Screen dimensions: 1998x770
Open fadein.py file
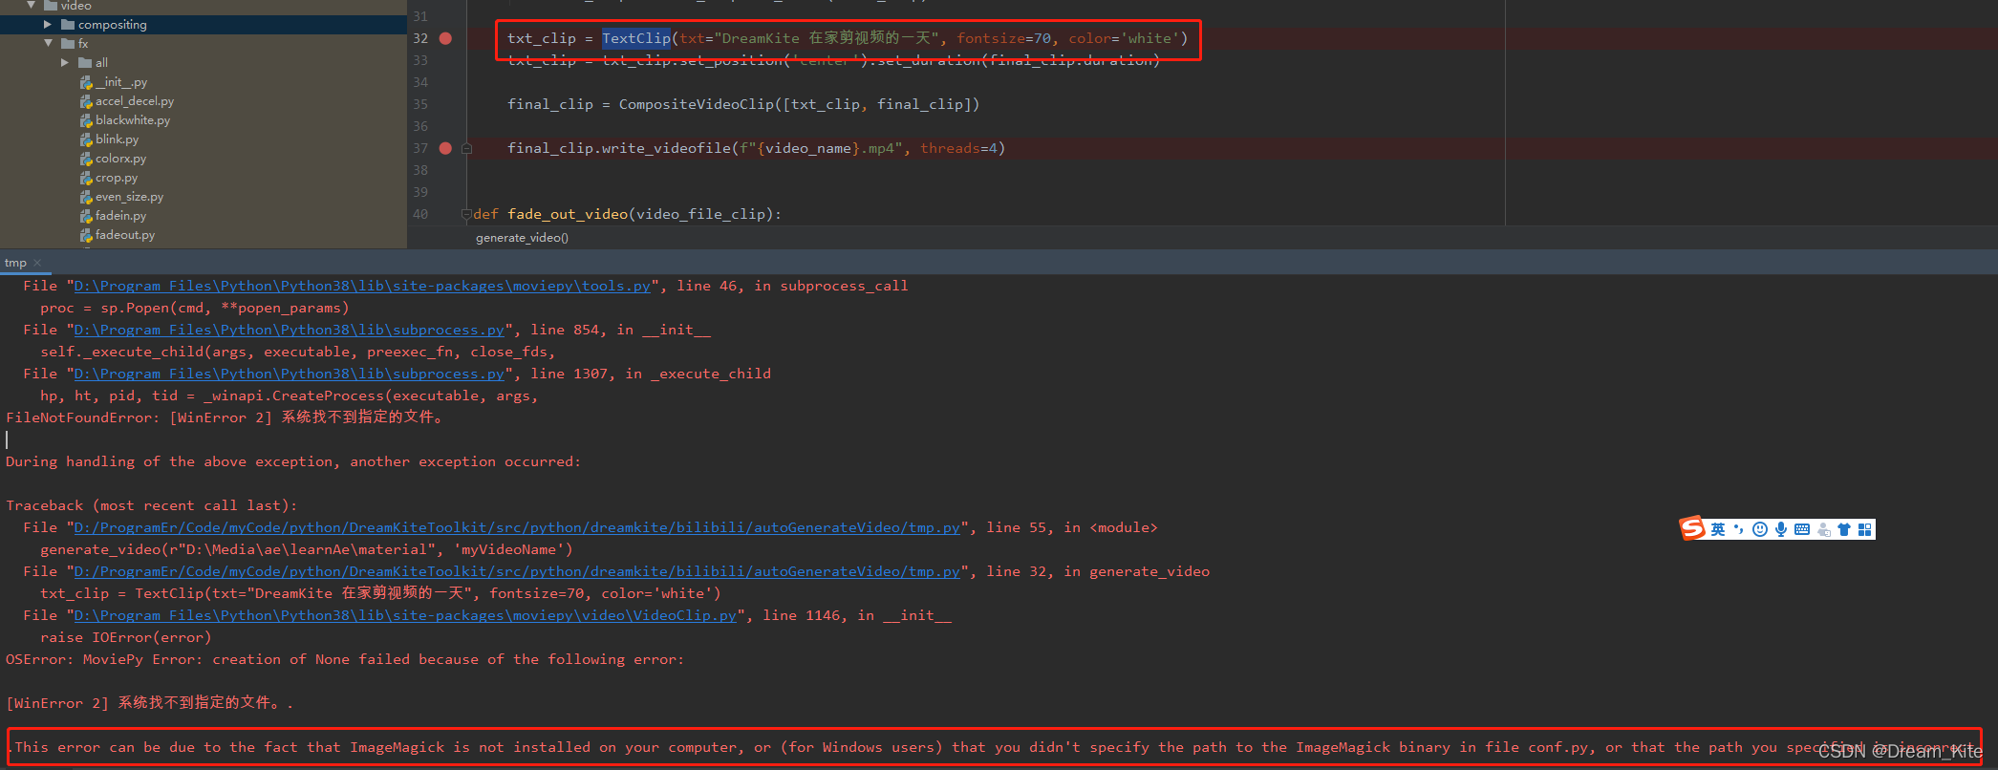tap(120, 216)
